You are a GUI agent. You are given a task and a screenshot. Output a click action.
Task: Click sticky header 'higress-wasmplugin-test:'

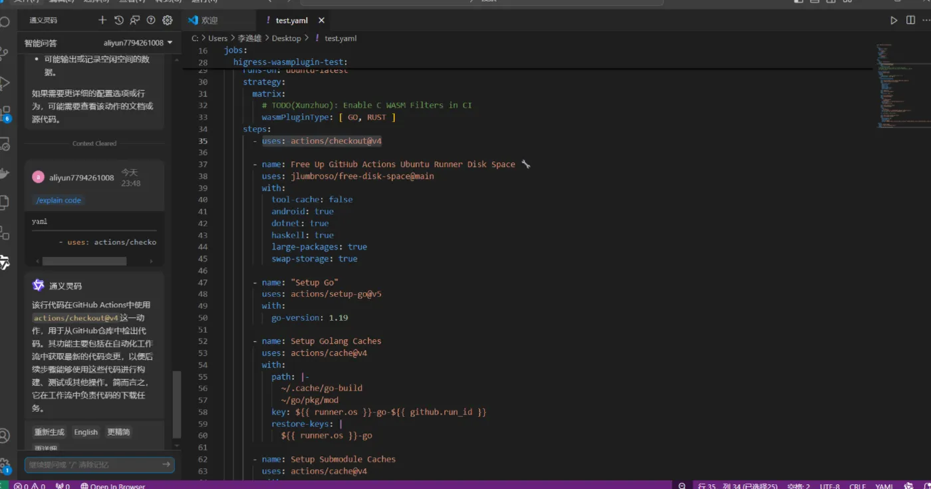pos(291,63)
